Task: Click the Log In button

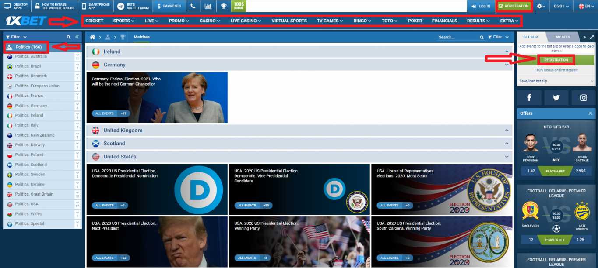Action: [481, 6]
